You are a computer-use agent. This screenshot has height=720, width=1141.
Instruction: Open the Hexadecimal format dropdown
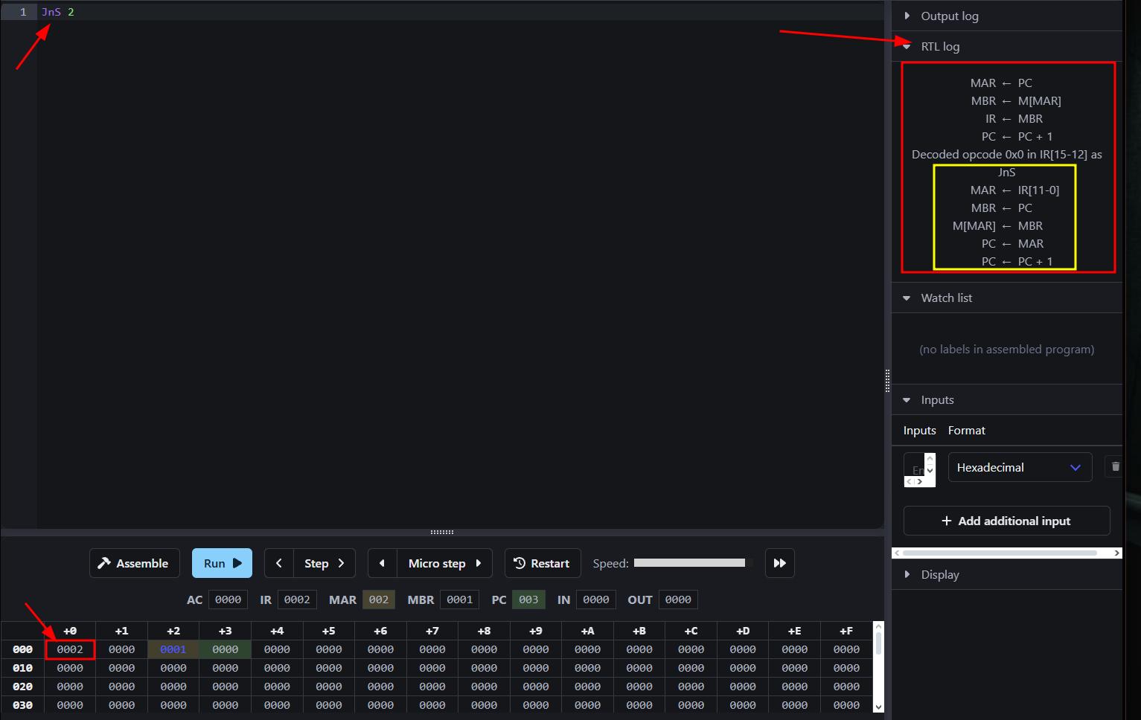coord(1019,467)
